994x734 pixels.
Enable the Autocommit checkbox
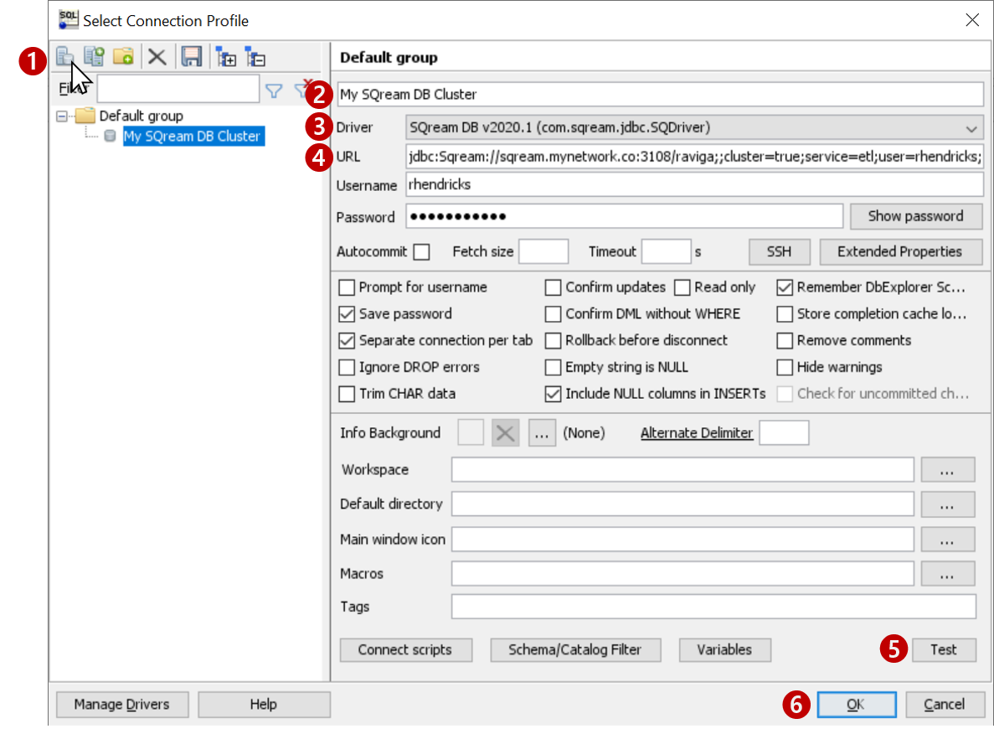pyautogui.click(x=421, y=251)
